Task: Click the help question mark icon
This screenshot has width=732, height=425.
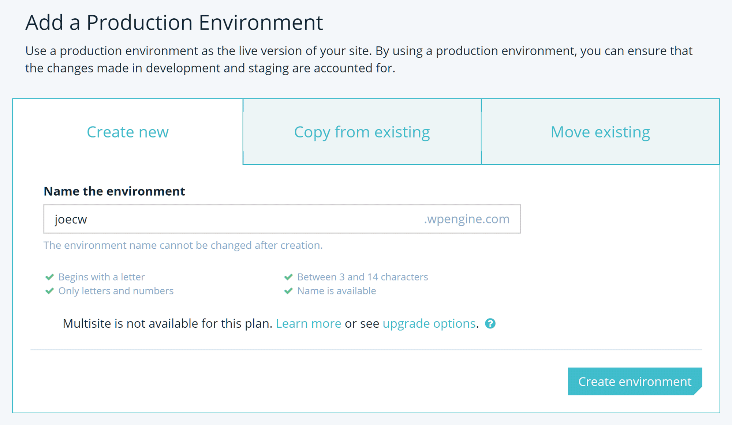Action: [x=490, y=324]
